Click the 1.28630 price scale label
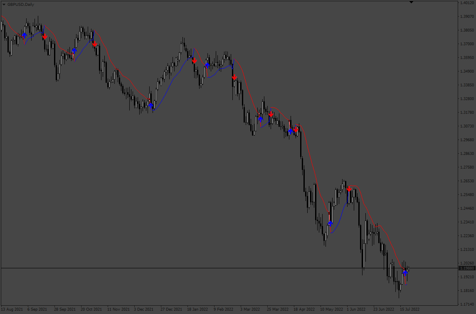This screenshot has height=314, width=476. pyautogui.click(x=467, y=154)
